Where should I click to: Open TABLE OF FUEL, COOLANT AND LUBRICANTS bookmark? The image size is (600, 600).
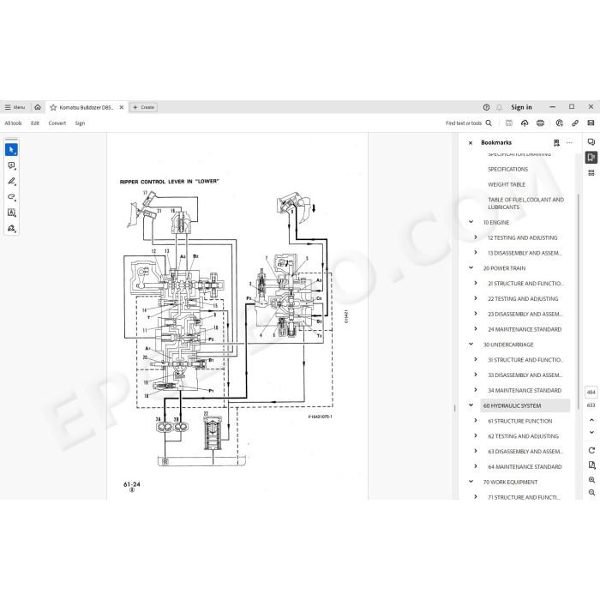[x=525, y=203]
